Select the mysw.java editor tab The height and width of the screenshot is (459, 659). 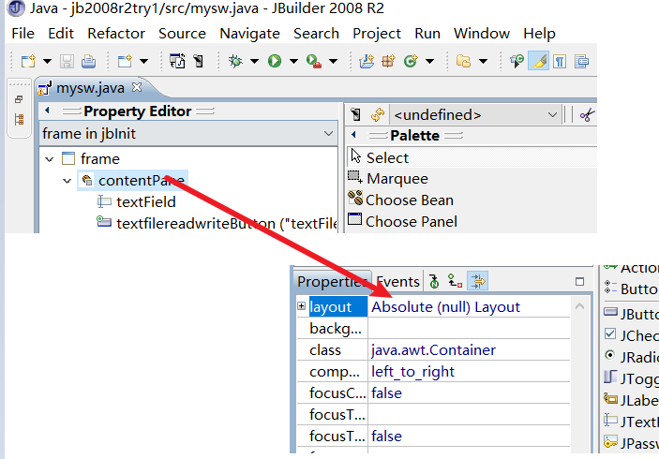[x=90, y=88]
